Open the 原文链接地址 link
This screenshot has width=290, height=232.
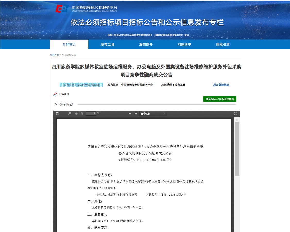point(221,85)
